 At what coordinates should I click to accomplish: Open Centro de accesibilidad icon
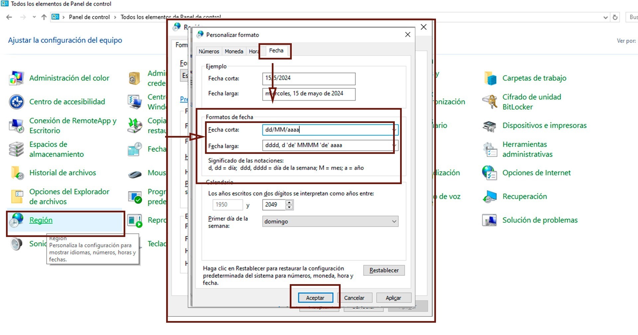click(x=16, y=102)
